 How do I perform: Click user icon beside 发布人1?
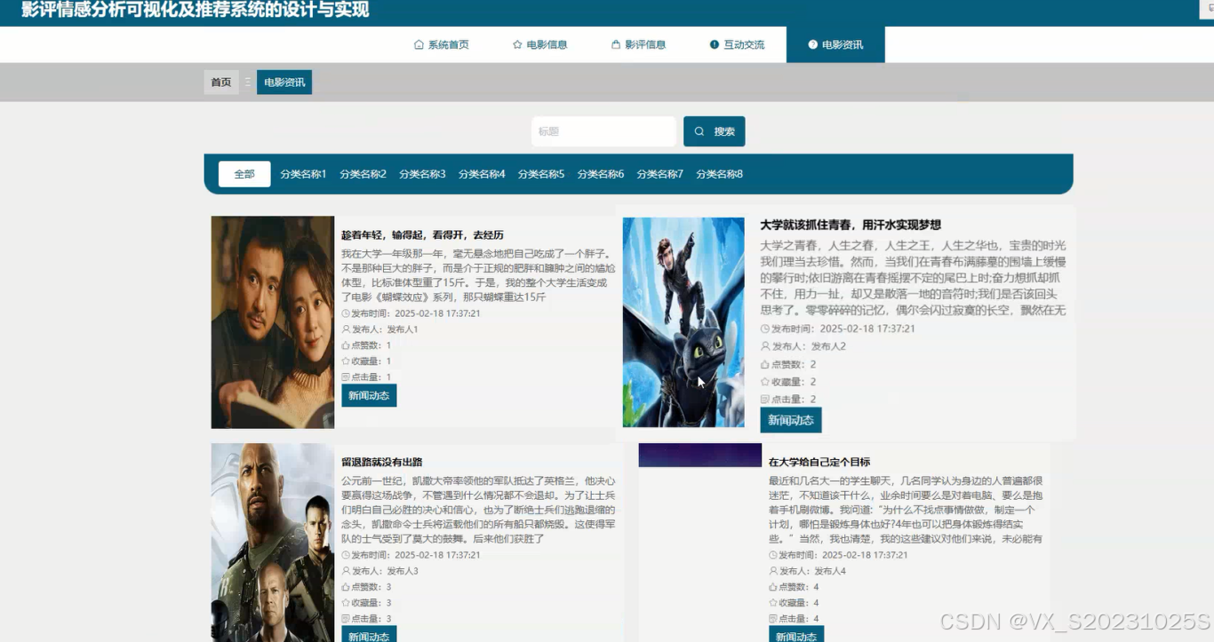pos(346,329)
